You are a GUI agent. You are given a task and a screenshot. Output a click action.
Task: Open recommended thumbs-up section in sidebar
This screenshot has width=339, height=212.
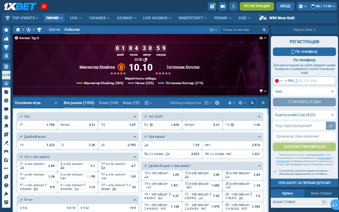[6, 39]
